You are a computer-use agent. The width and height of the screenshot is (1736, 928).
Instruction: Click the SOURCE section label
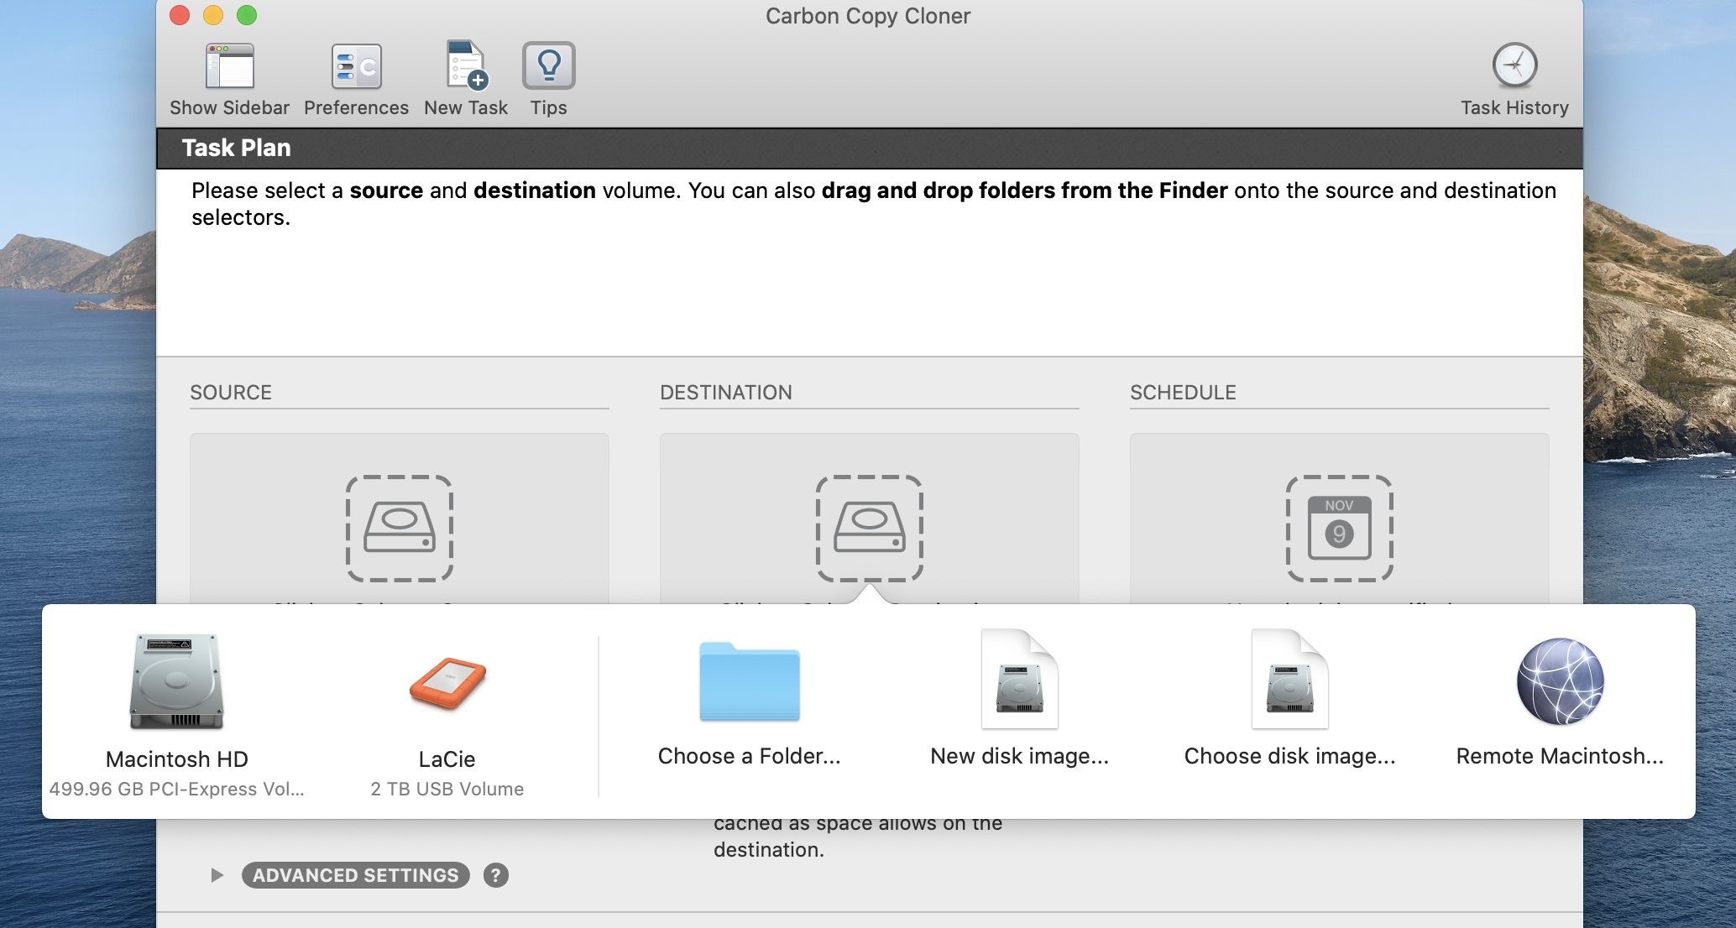coord(231,393)
